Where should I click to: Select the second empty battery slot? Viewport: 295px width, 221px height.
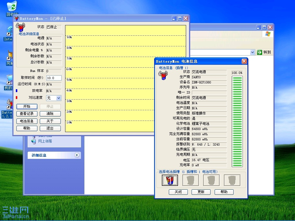(191, 180)
